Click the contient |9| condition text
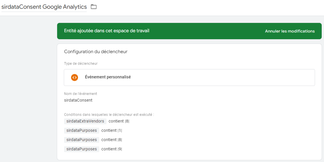324x162 pixels. click(111, 149)
